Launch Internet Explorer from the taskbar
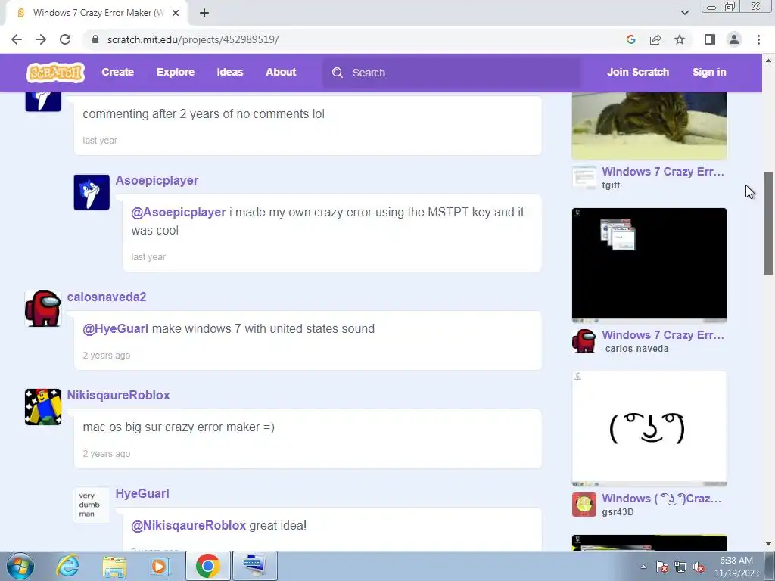775x581 pixels. pos(67,566)
